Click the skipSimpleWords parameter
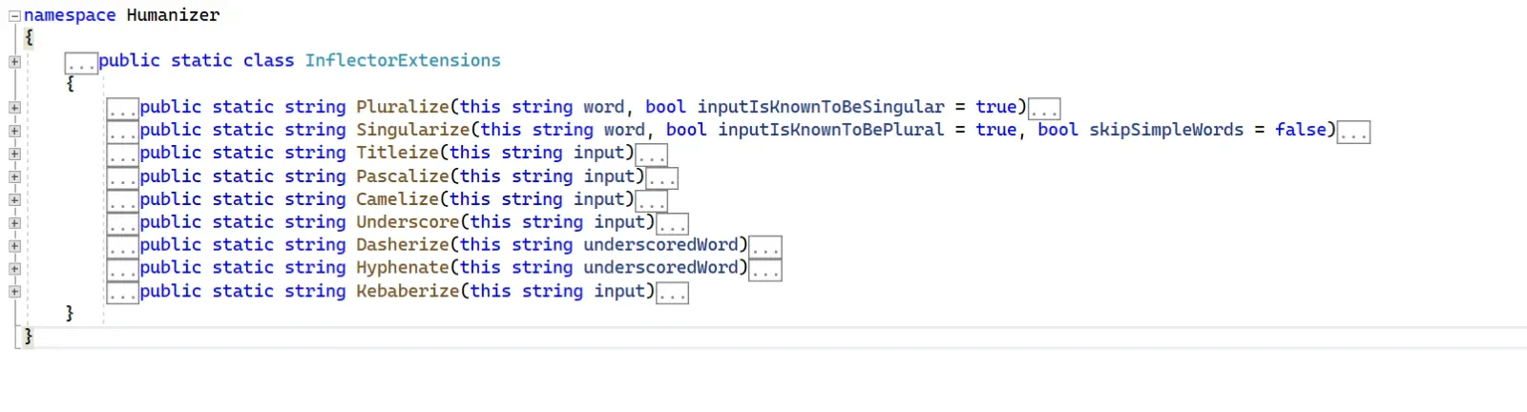 point(1166,130)
